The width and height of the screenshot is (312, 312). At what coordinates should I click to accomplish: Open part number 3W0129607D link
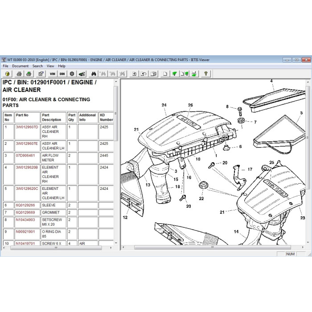coord(27,127)
